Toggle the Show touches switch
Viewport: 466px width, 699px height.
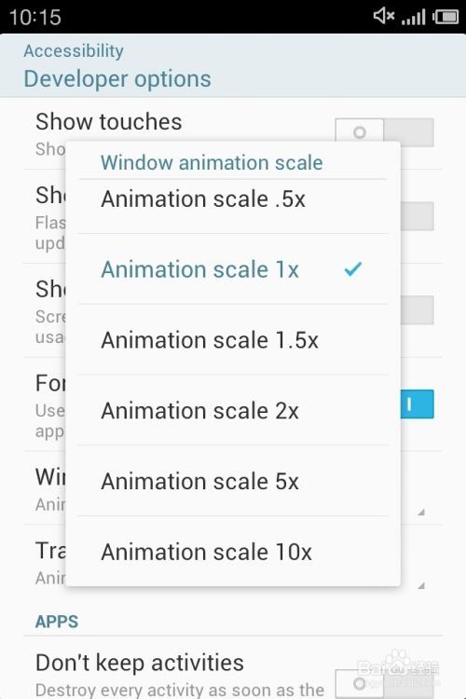[384, 132]
